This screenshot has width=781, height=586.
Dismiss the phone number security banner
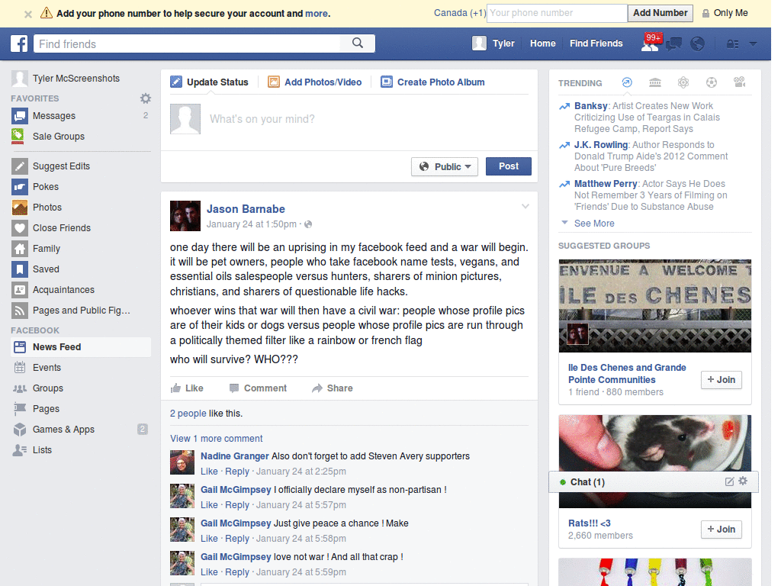[x=28, y=14]
